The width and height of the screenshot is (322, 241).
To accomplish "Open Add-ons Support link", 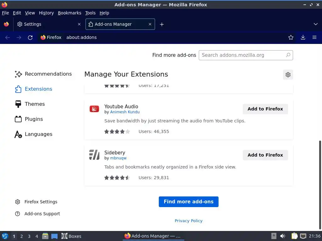I will 38,214.
